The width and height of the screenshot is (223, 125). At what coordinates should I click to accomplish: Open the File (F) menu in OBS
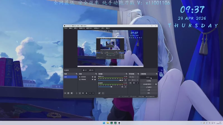pyautogui.click(x=66, y=28)
